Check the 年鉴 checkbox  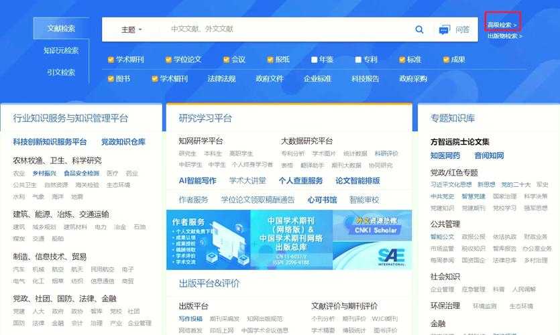pyautogui.click(x=314, y=60)
